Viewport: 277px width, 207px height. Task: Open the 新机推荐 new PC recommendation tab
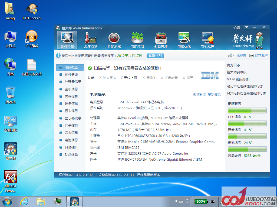click(207, 40)
